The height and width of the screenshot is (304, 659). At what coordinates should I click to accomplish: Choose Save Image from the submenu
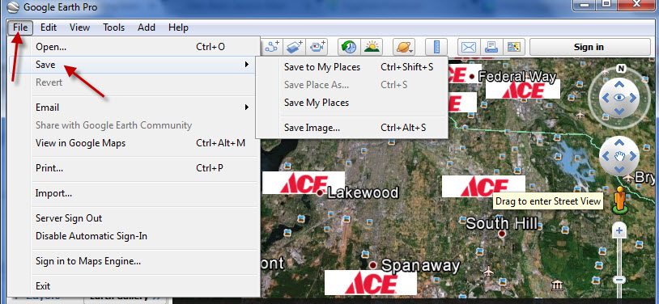click(312, 127)
